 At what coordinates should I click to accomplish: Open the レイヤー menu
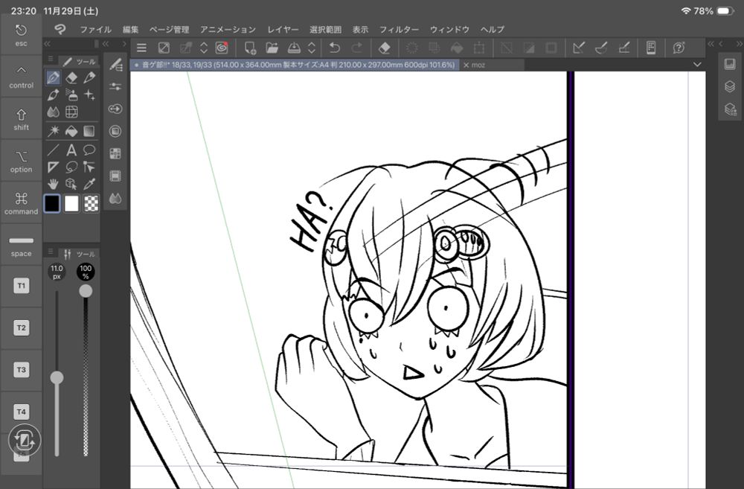click(283, 30)
